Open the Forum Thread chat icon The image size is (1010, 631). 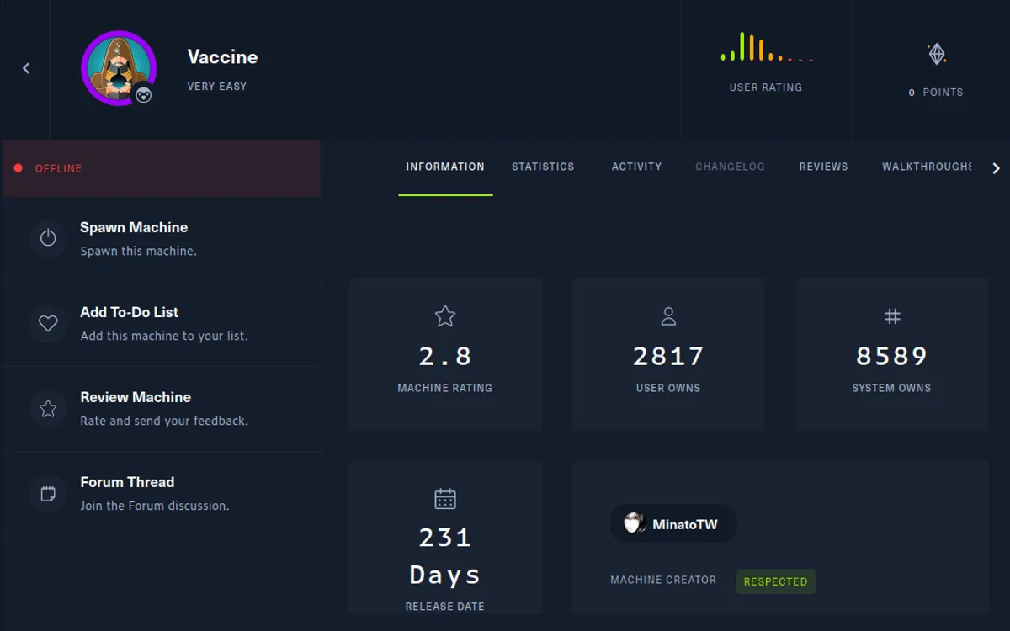(x=48, y=493)
